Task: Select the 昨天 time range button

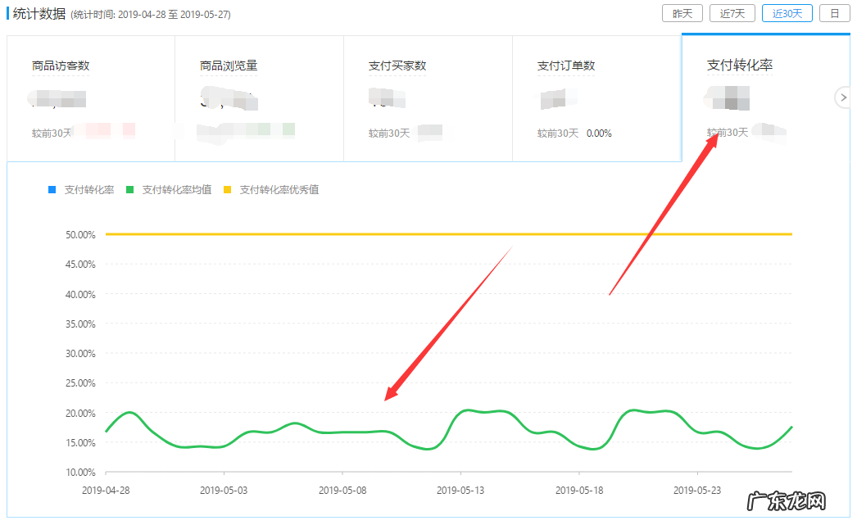Action: [x=682, y=13]
